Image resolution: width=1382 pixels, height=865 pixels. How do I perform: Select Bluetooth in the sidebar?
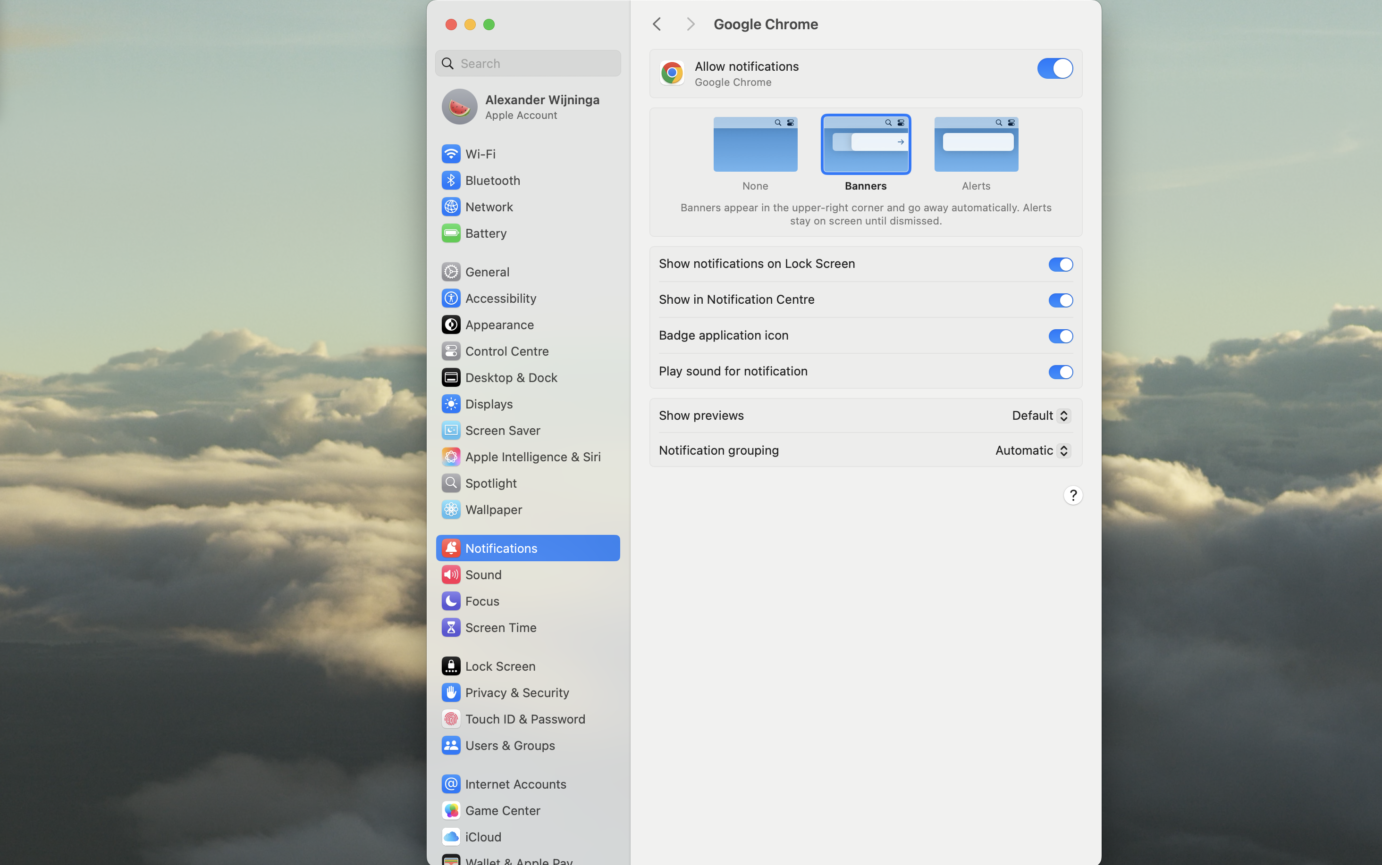[492, 180]
